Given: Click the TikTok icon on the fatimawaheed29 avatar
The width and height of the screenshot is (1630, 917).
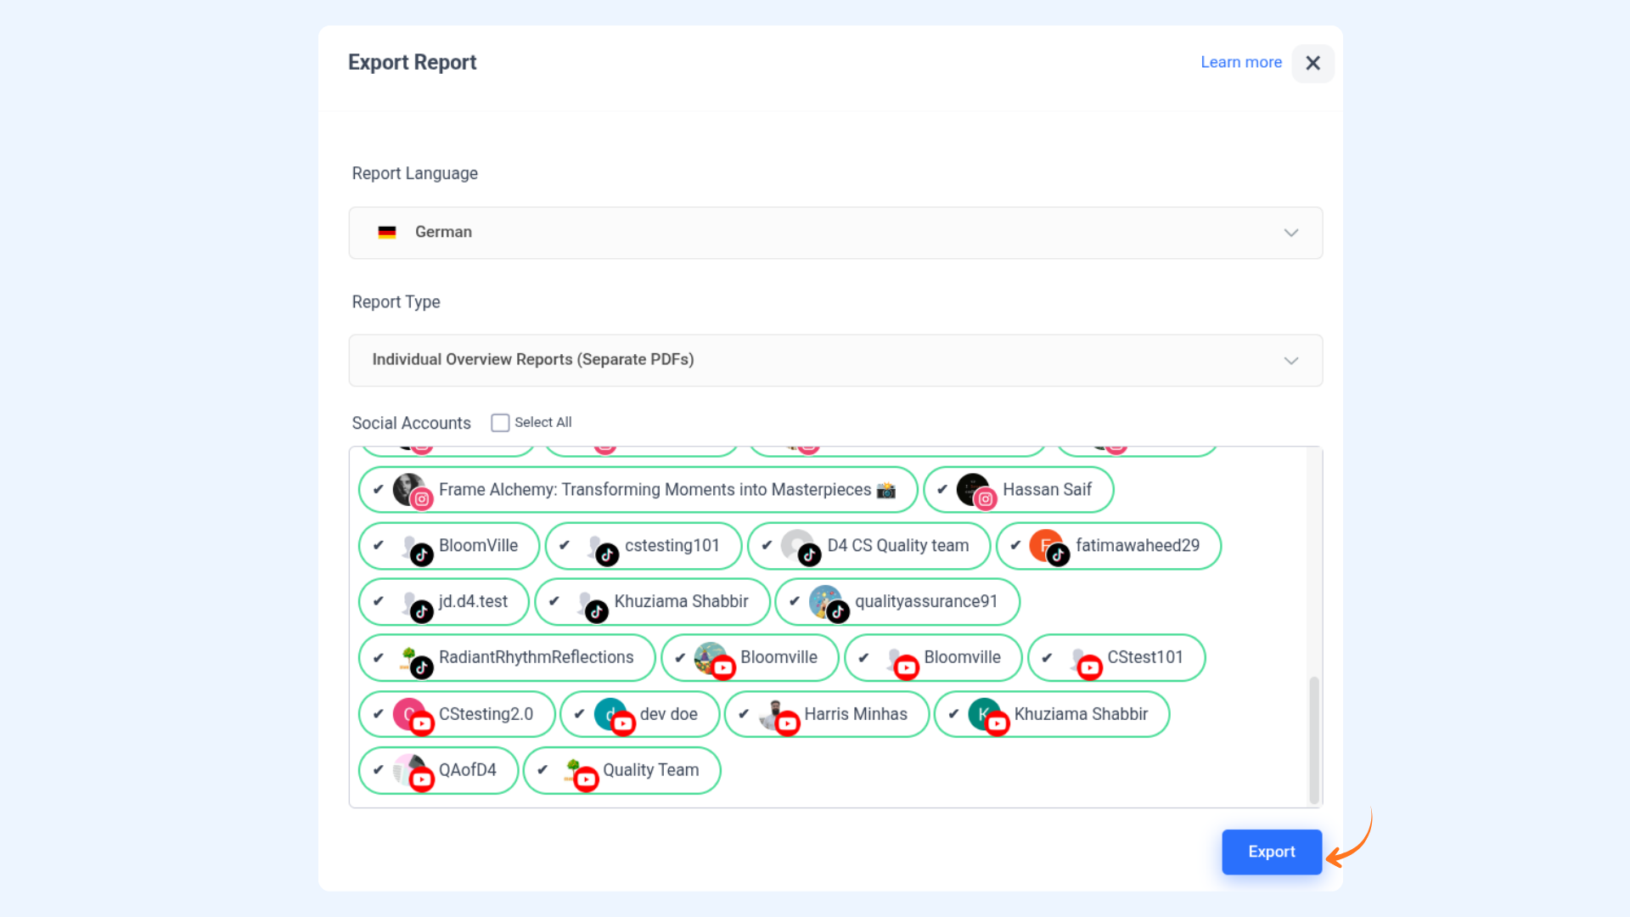Looking at the screenshot, I should coord(1058,555).
